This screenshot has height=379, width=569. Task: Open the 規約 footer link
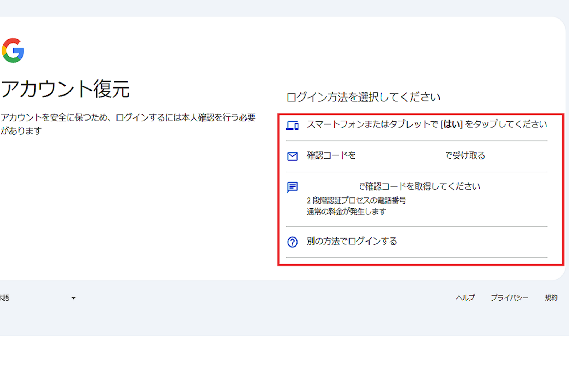pyautogui.click(x=551, y=298)
